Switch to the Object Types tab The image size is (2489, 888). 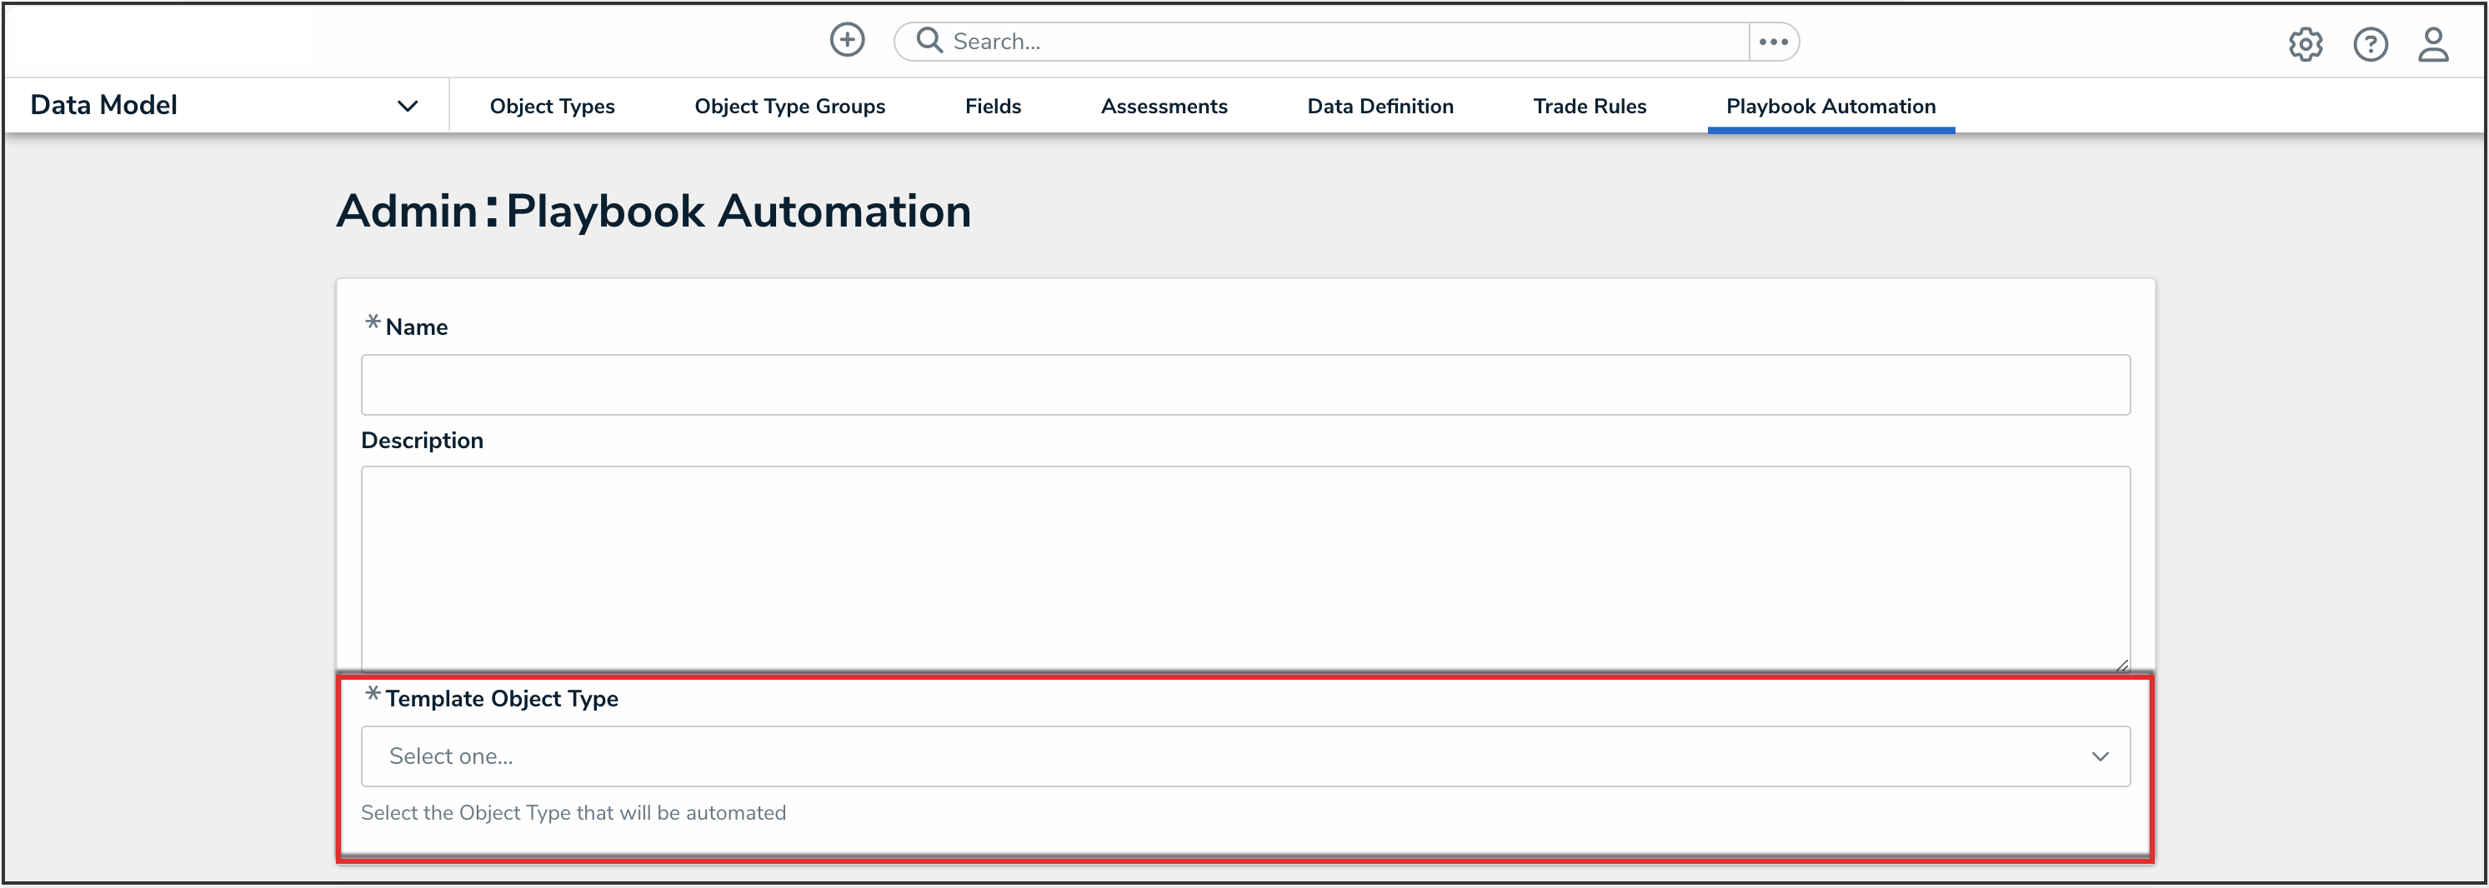point(552,106)
